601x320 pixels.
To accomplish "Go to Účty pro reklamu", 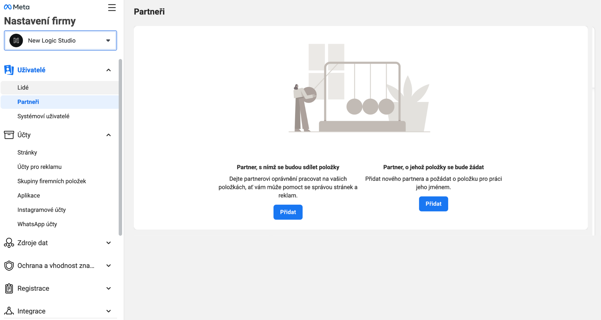I will pos(40,167).
